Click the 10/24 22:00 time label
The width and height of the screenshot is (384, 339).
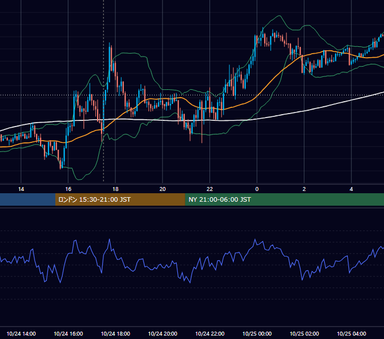click(x=210, y=333)
